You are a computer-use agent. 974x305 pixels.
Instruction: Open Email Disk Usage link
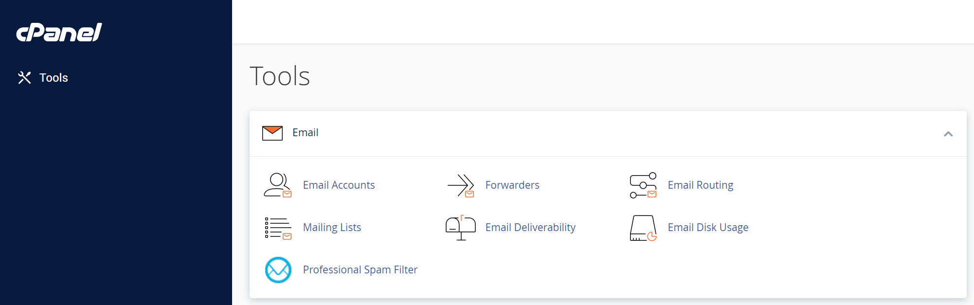tap(708, 228)
